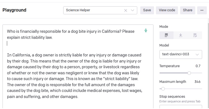Viewport: 209px width, 109px height.
Task: Click the green microphone icon
Action: [146, 31]
